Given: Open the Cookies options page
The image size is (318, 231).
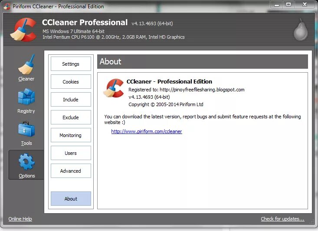Looking at the screenshot, I should (71, 82).
